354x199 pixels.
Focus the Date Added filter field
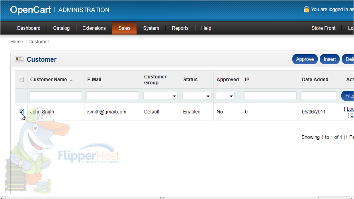click(x=319, y=96)
